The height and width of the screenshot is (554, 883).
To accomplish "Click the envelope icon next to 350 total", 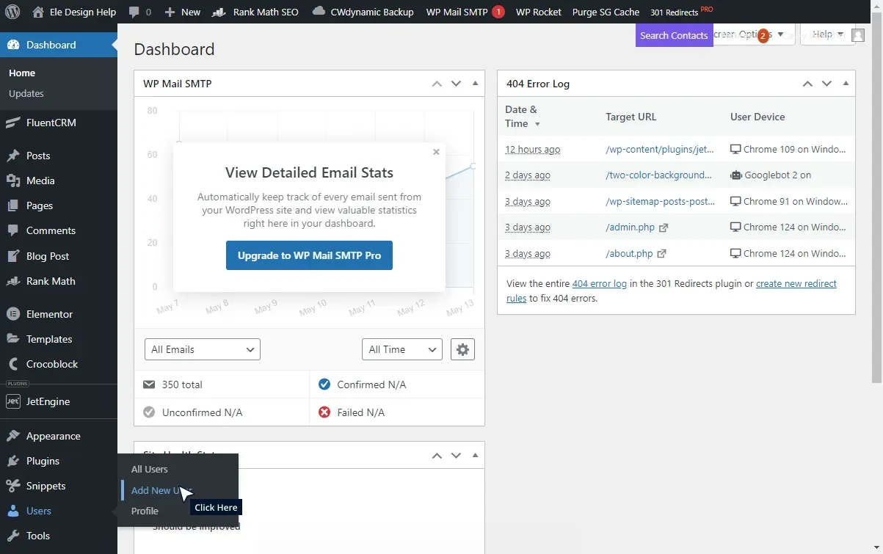I will (x=150, y=384).
